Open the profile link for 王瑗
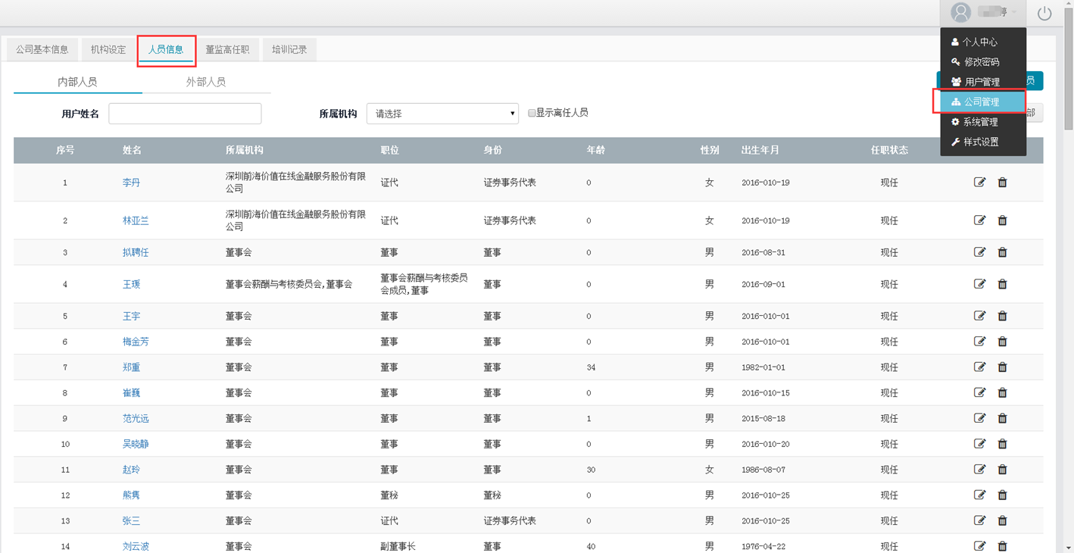 pos(131,284)
